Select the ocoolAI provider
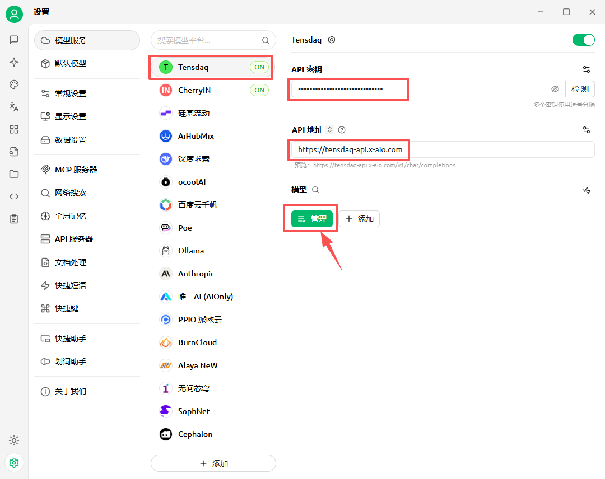The height and width of the screenshot is (479, 605). pyautogui.click(x=213, y=182)
